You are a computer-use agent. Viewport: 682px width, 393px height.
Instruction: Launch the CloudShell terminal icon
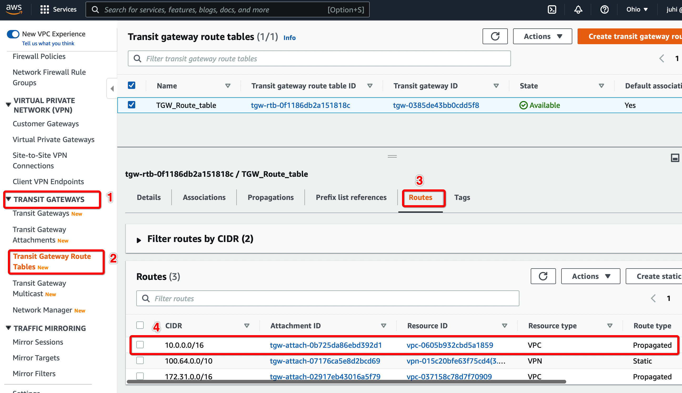pyautogui.click(x=552, y=9)
